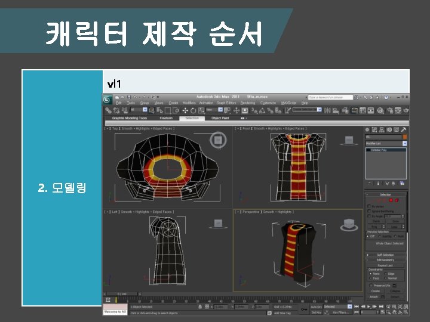The height and width of the screenshot is (322, 430).
Task: Open the Modifiers menu
Action: point(189,103)
